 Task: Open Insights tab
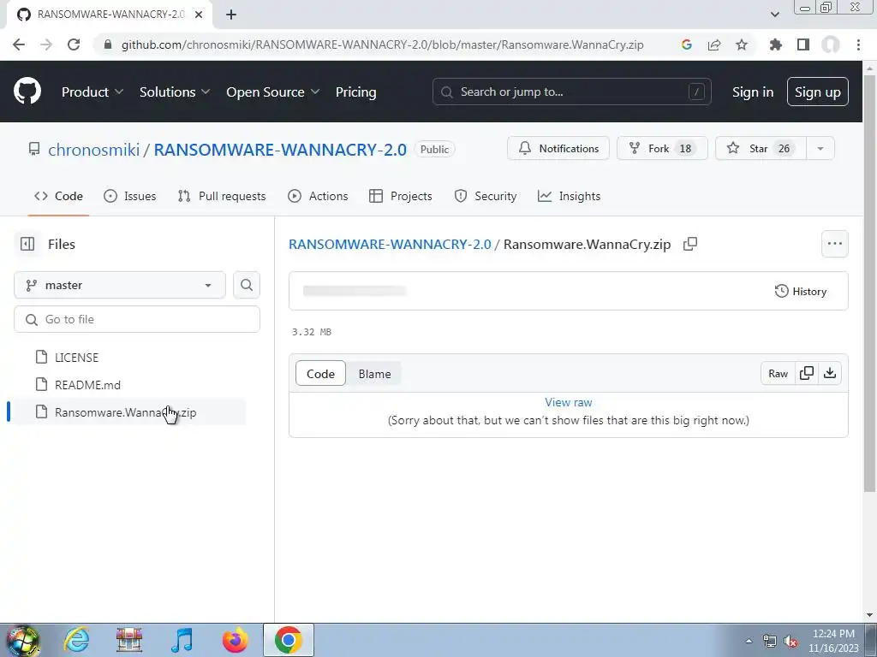pos(569,196)
